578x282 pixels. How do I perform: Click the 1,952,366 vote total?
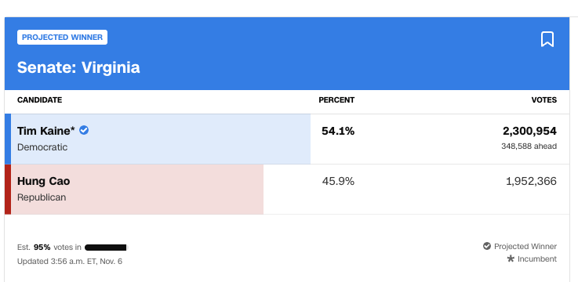coord(531,181)
